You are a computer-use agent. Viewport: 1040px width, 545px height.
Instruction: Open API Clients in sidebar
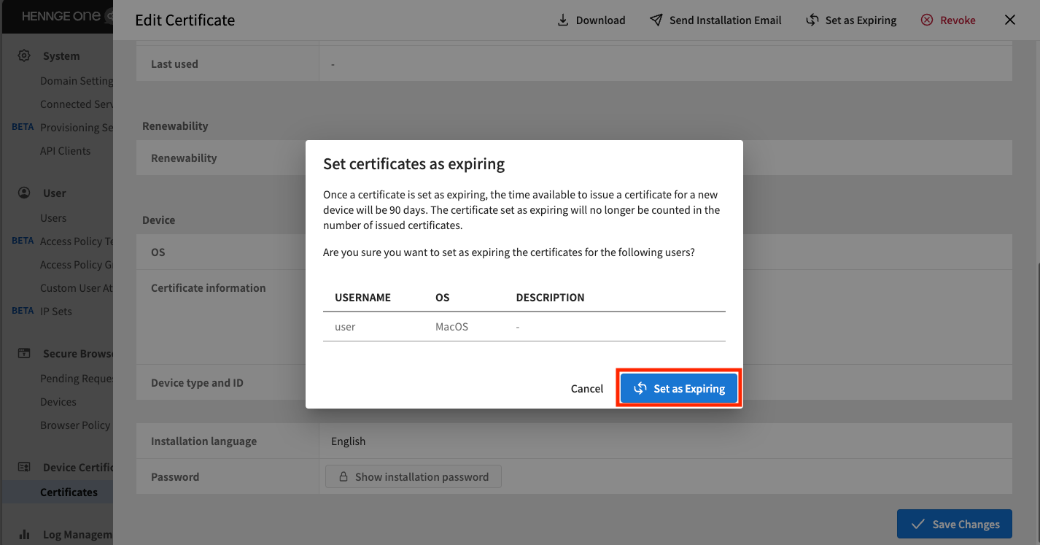66,151
